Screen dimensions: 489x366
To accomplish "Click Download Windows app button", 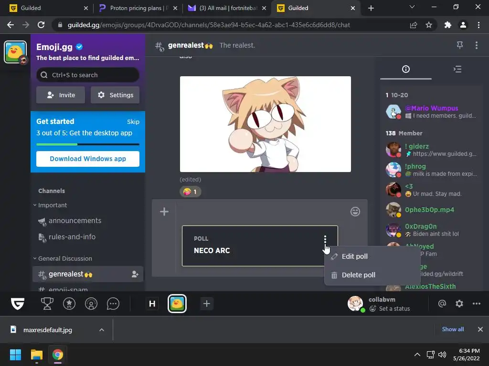I will [88, 159].
